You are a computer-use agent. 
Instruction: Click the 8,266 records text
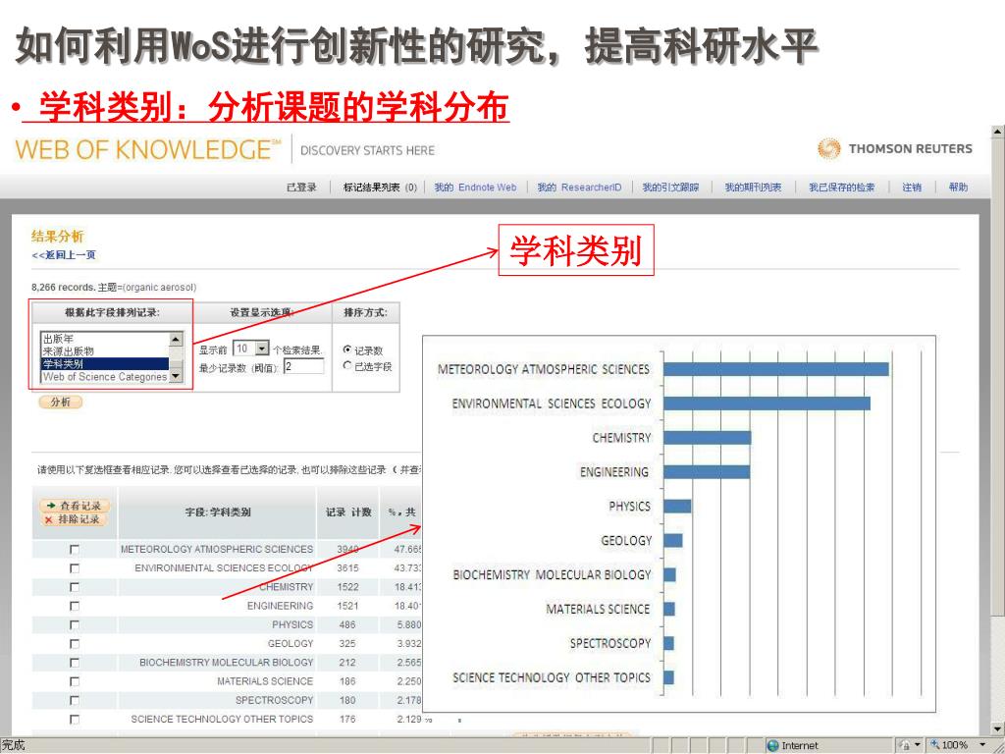[x=64, y=288]
